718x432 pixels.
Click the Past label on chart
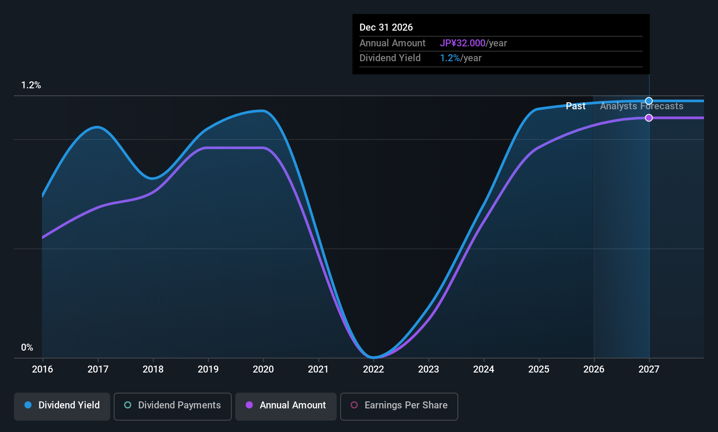click(575, 106)
